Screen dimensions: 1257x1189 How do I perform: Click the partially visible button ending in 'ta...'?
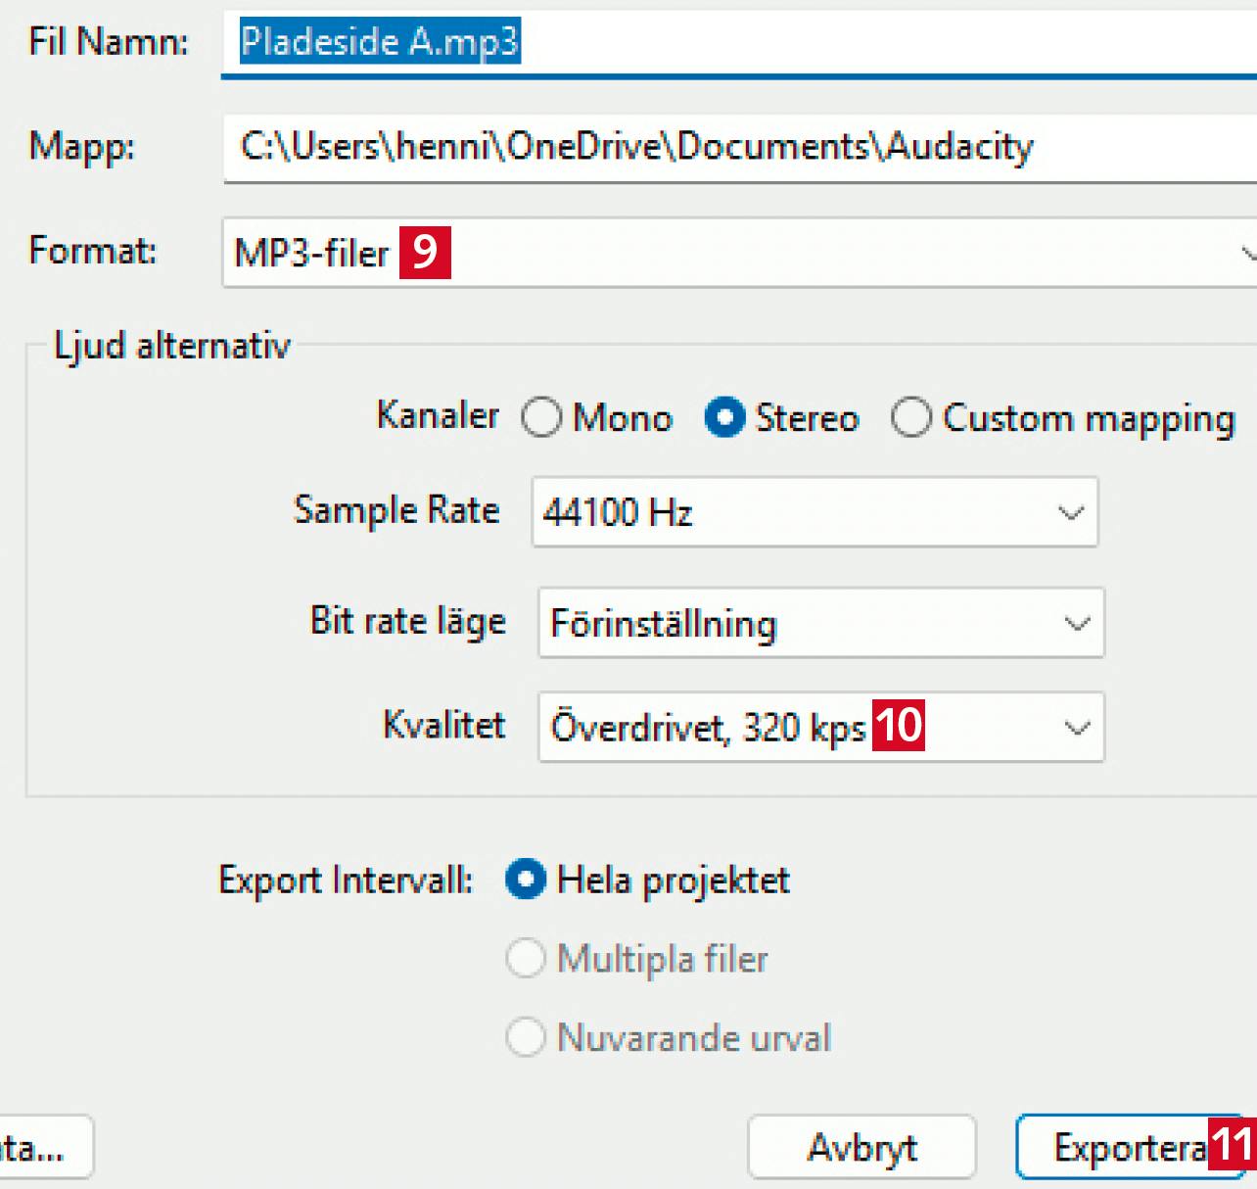[39, 1147]
